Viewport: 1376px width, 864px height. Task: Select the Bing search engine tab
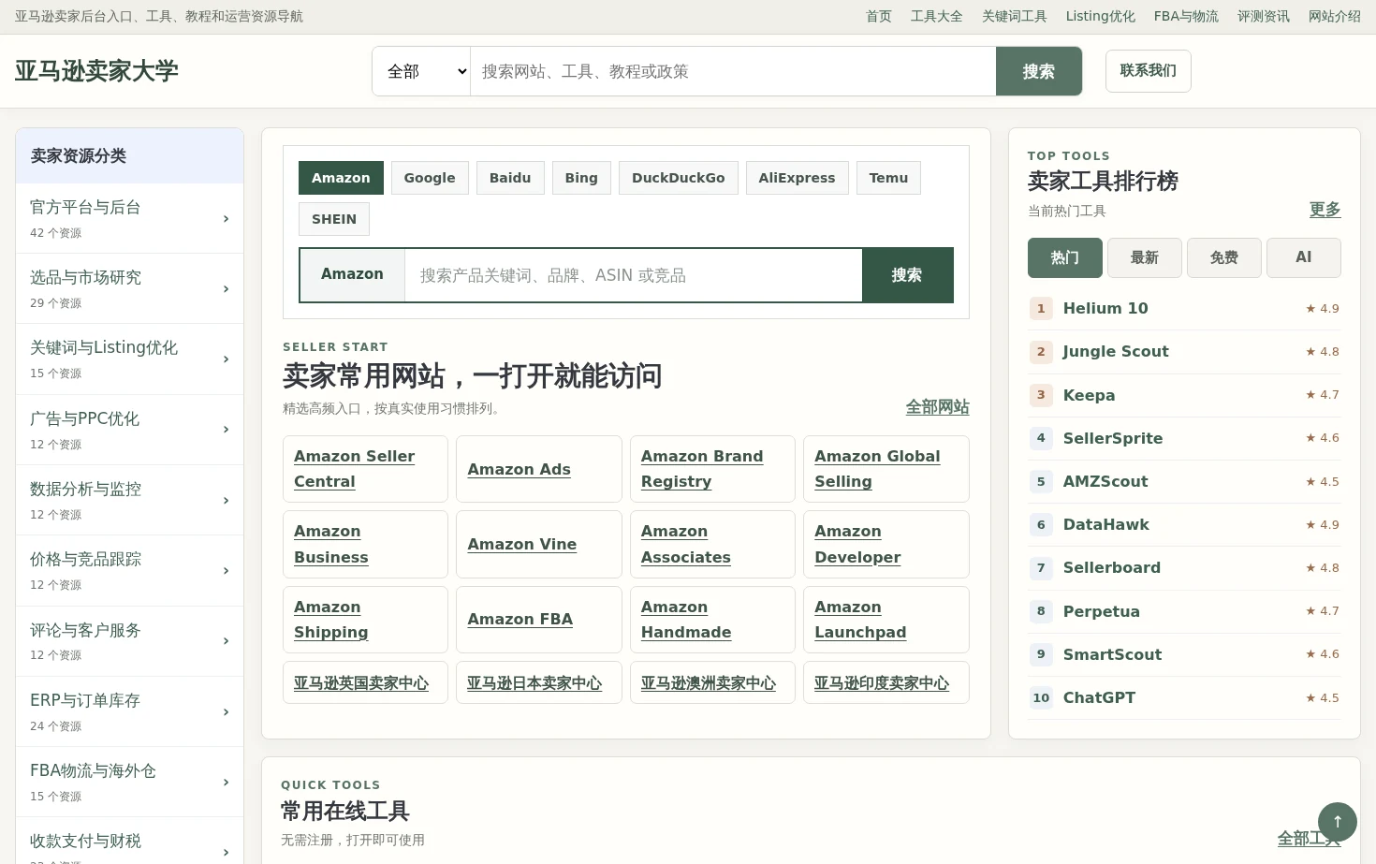(581, 178)
